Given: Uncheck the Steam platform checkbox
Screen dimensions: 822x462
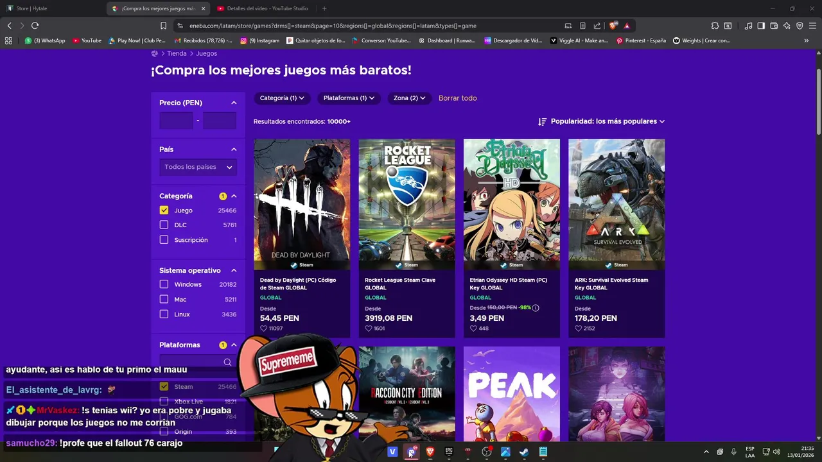Looking at the screenshot, I should click(164, 386).
